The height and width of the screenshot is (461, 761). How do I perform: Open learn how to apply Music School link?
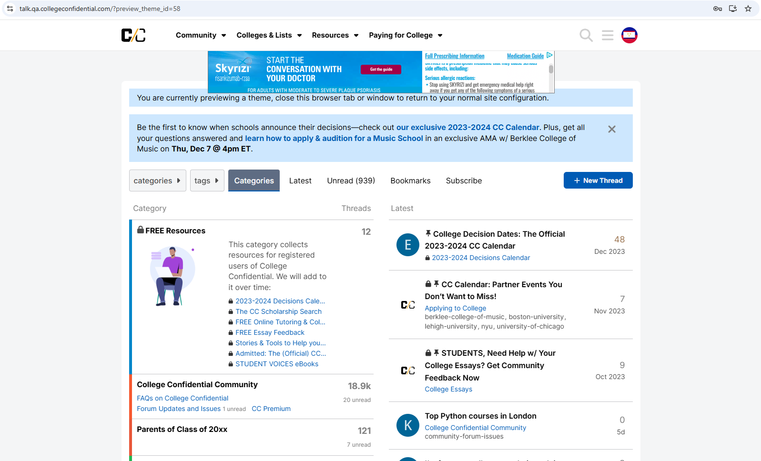tap(334, 139)
